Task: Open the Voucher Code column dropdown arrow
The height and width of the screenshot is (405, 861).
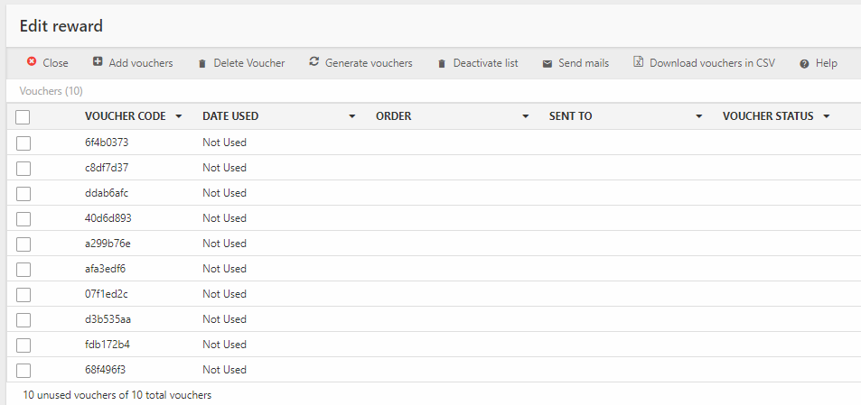Action: [x=179, y=116]
